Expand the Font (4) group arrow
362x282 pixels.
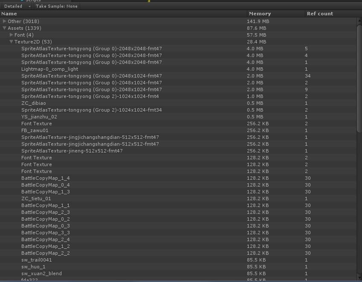(x=11, y=35)
